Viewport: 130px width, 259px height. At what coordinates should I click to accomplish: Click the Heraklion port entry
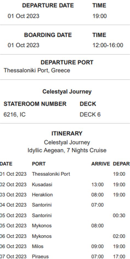(x=42, y=195)
